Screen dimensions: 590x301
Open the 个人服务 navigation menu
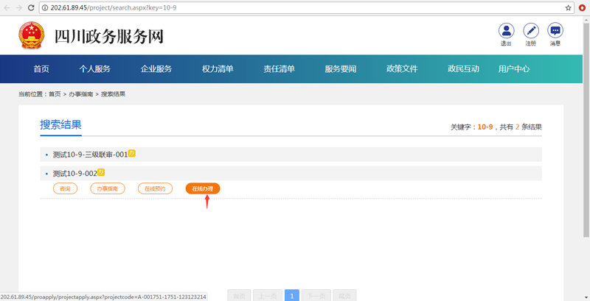point(95,69)
